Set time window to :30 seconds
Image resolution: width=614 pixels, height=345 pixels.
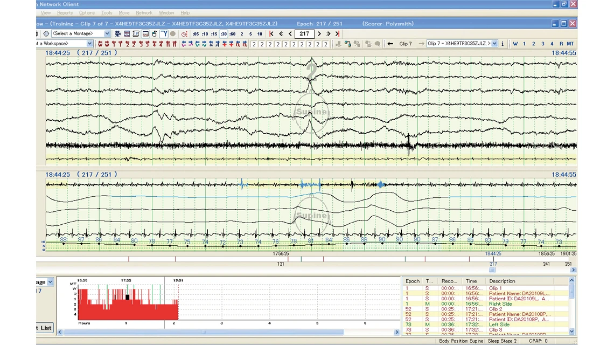coord(223,34)
